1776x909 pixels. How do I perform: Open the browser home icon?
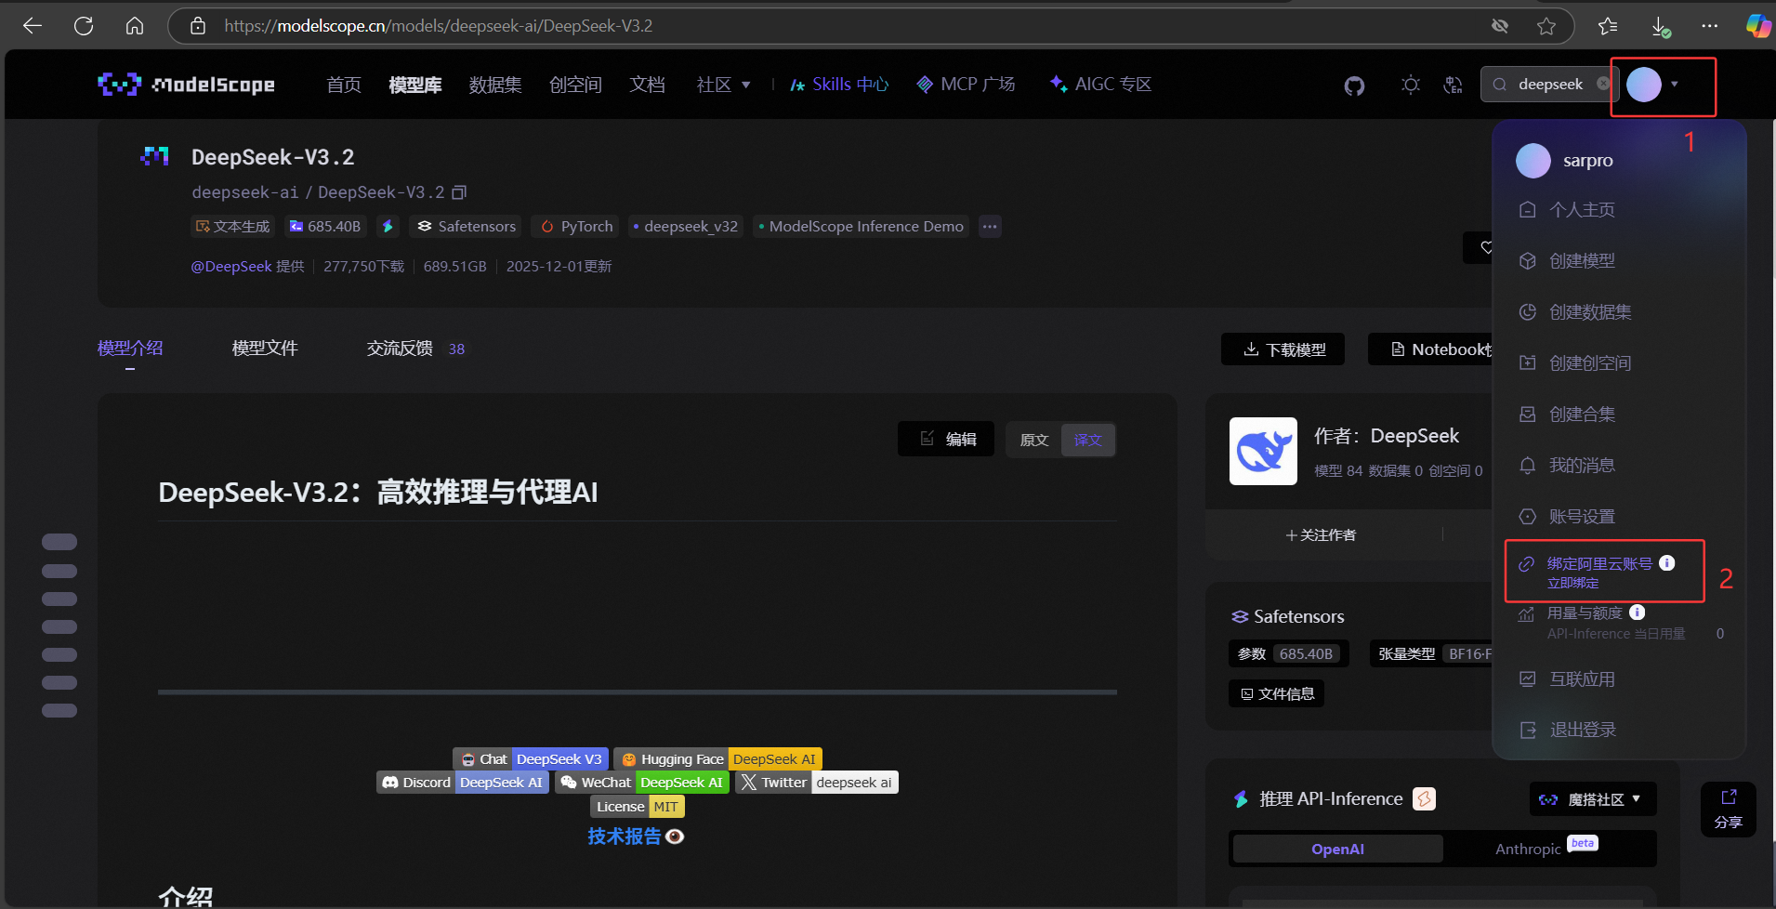coord(135,26)
